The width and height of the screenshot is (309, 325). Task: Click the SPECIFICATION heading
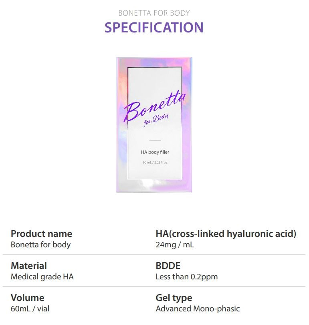(154, 28)
